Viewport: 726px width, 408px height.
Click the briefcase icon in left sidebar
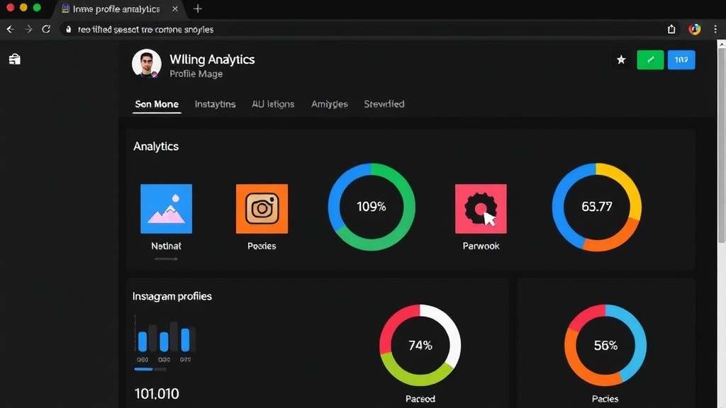[14, 59]
